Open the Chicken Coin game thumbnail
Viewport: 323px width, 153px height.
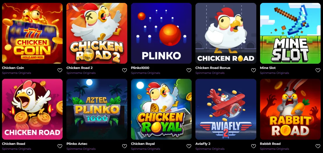click(x=32, y=33)
